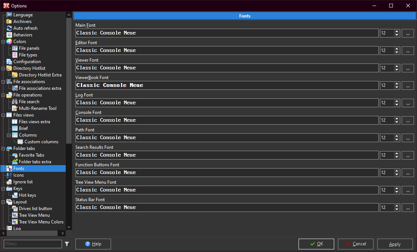Click the Auto refresh icon
This screenshot has width=417, height=252.
(9, 28)
